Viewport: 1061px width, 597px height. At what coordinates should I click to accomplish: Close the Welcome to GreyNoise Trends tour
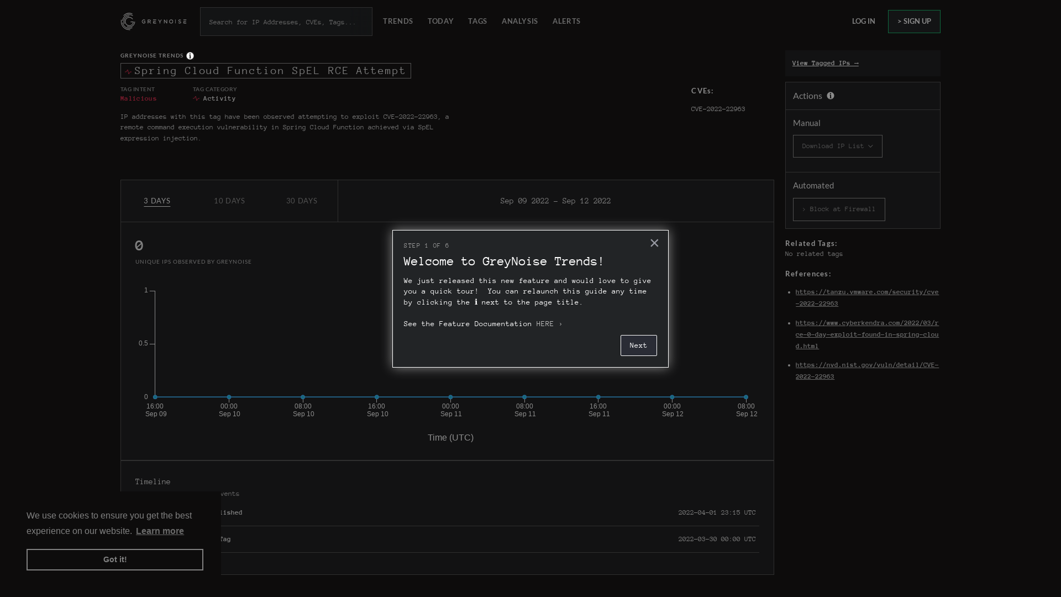click(x=654, y=243)
